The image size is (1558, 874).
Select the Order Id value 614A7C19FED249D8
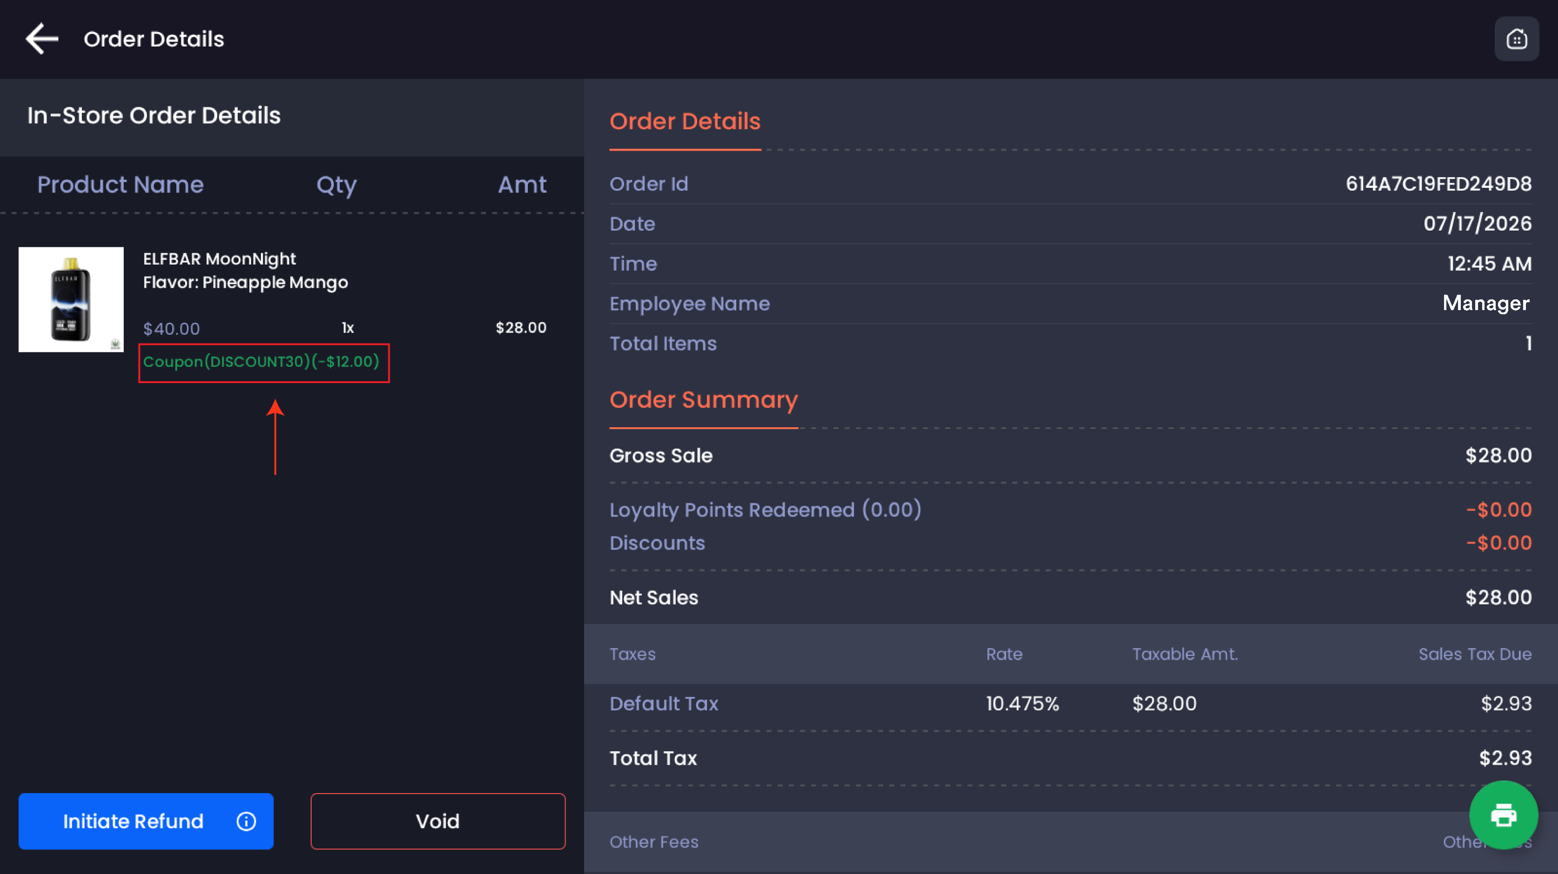1438,184
